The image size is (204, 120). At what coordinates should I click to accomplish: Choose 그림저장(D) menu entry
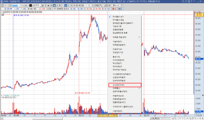pos(125,111)
